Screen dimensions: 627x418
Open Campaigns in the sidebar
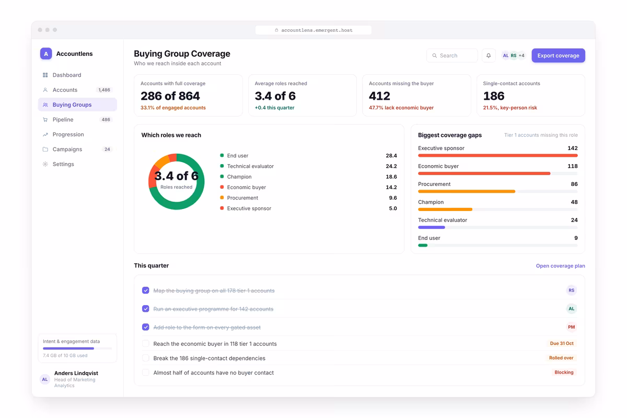click(77, 149)
